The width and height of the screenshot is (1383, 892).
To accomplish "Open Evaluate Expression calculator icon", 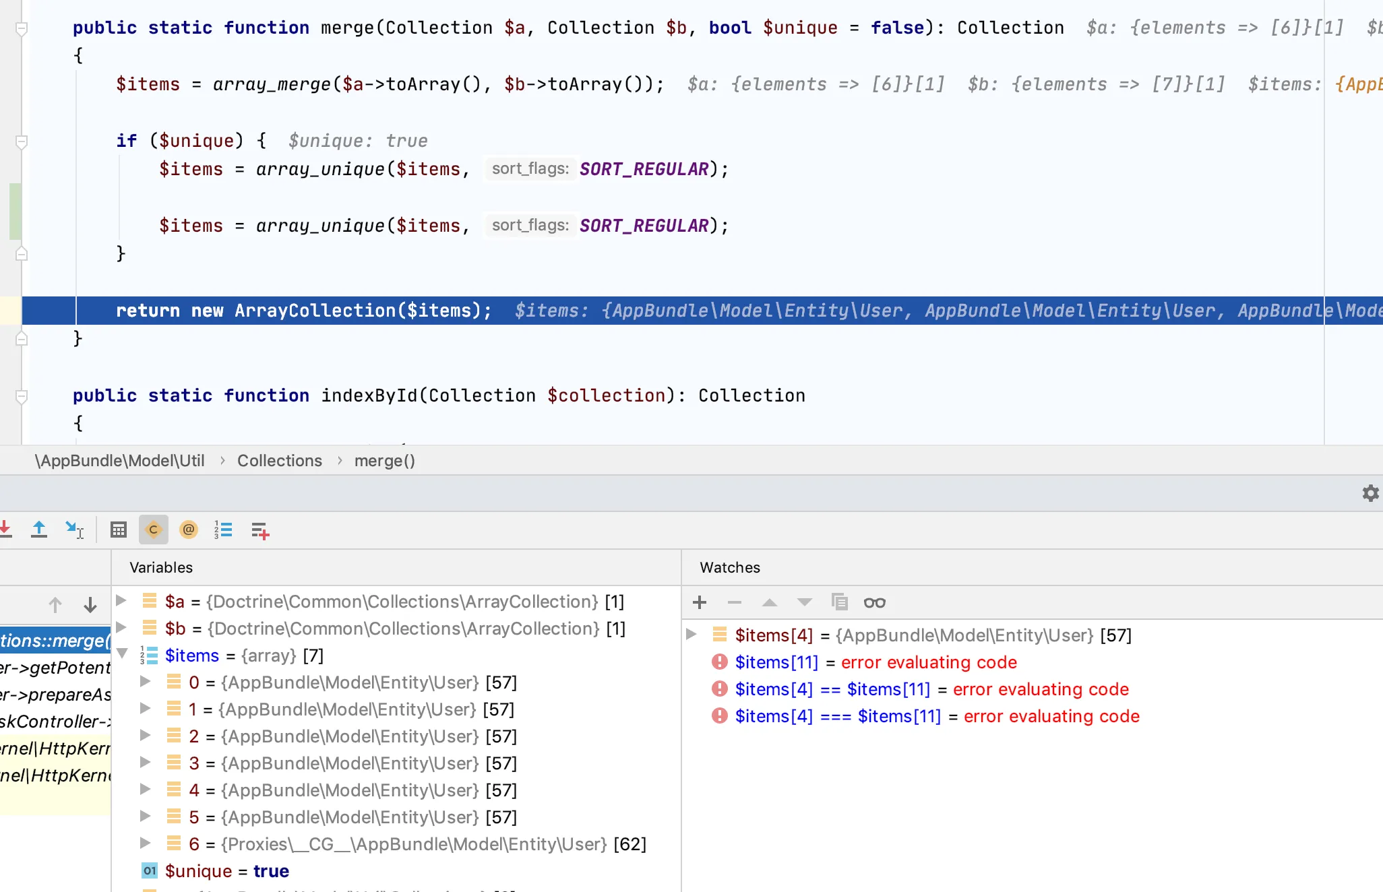I will [119, 530].
